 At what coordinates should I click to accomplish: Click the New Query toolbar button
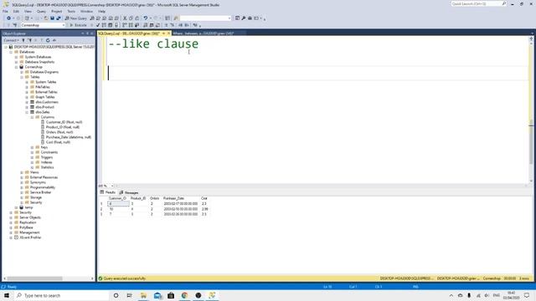[x=76, y=18]
